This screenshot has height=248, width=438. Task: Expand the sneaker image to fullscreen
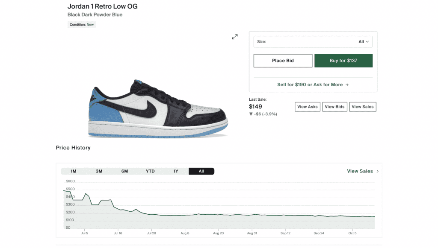pos(235,37)
